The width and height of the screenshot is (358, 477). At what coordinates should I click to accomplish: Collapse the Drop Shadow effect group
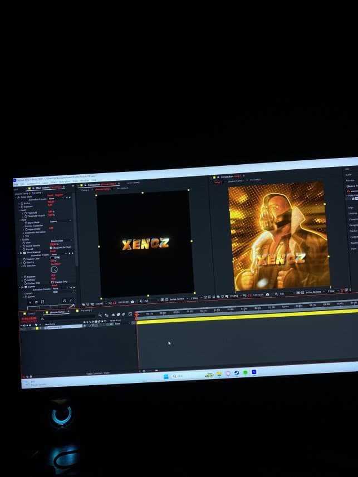point(18,253)
